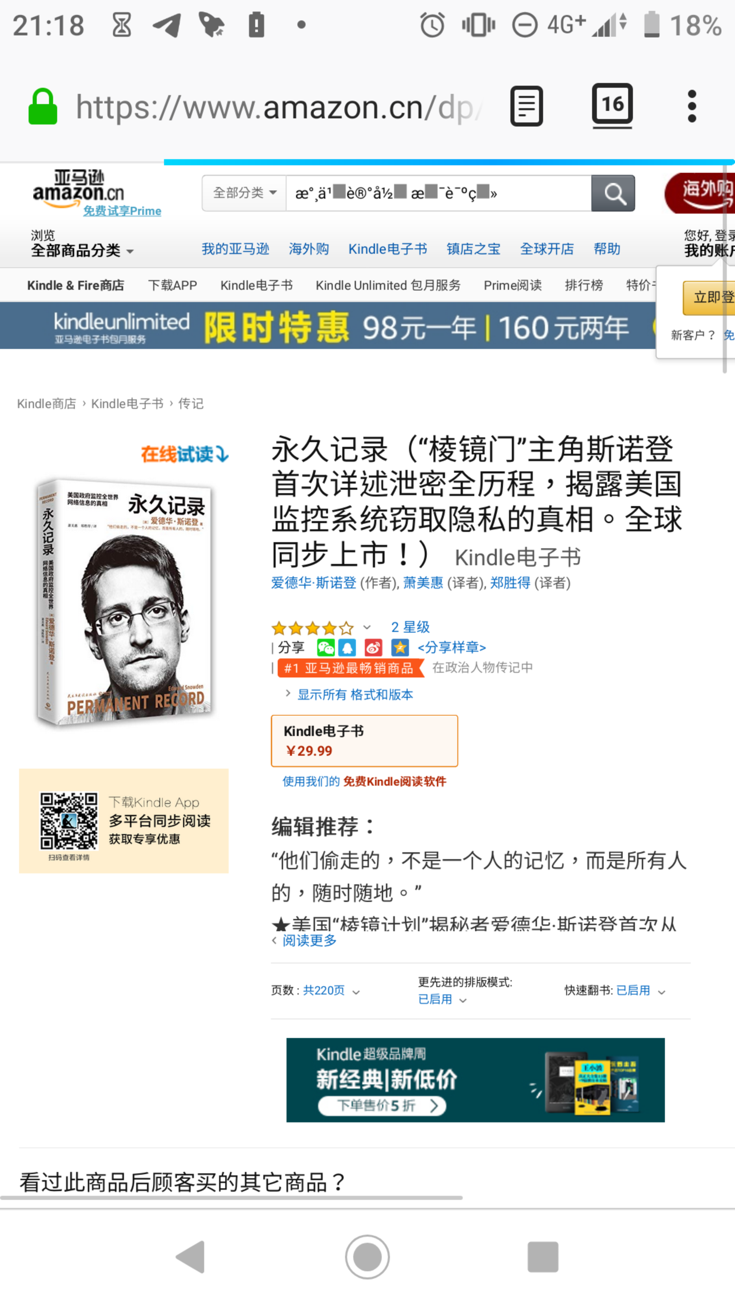Tap the Android back navigation button
Image resolution: width=735 pixels, height=1306 pixels.
191,1257
